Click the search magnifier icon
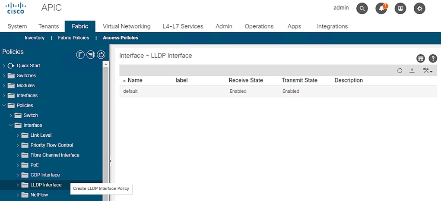Image resolution: width=441 pixels, height=201 pixels. pos(362,8)
